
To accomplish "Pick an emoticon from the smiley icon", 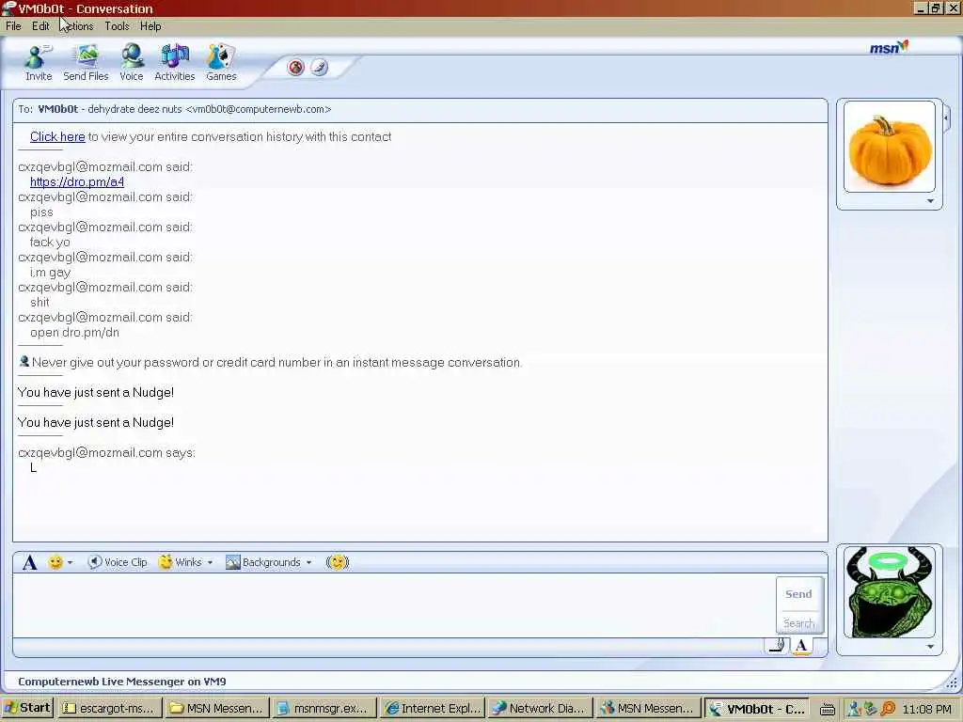I will click(x=55, y=562).
